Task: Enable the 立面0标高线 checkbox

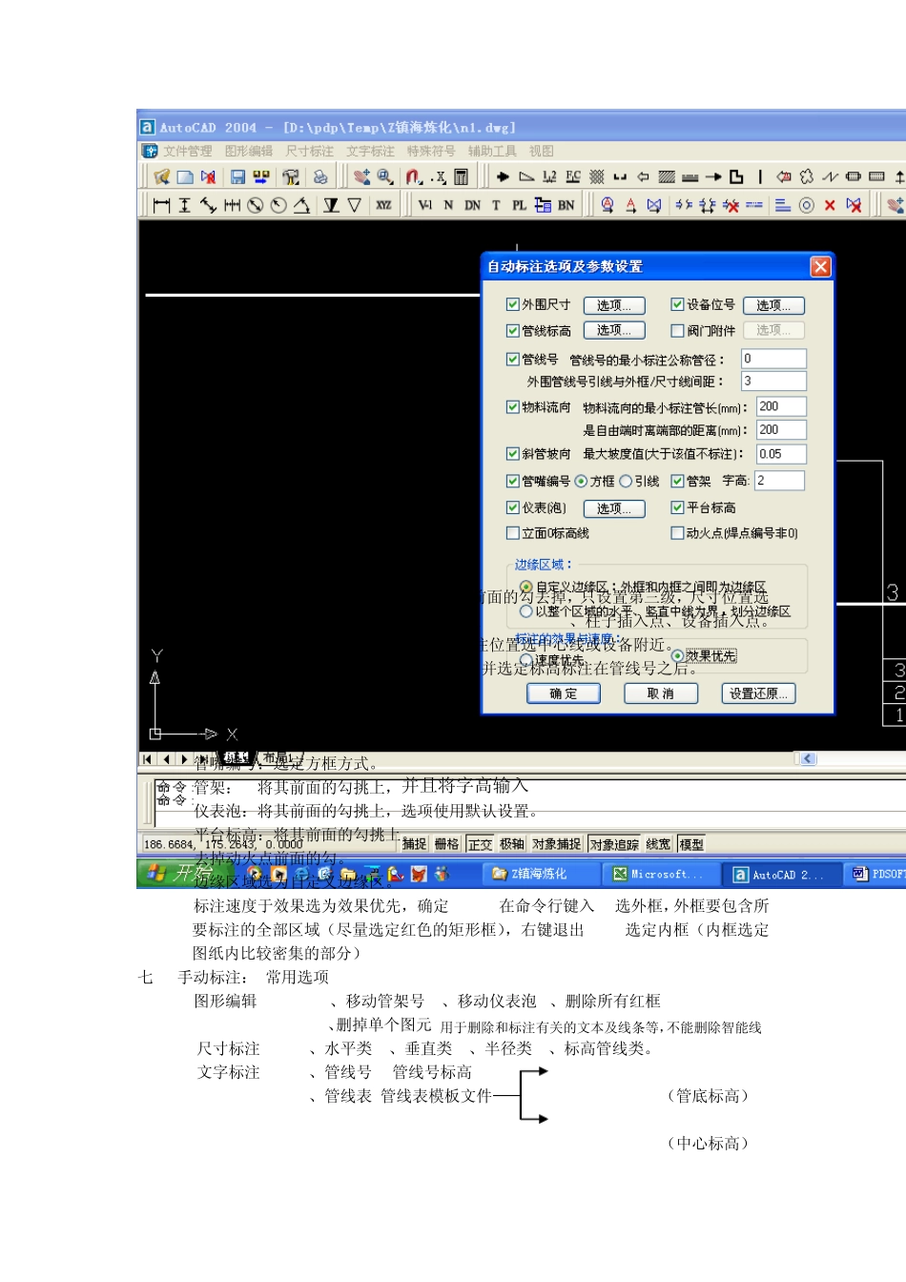Action: [513, 532]
